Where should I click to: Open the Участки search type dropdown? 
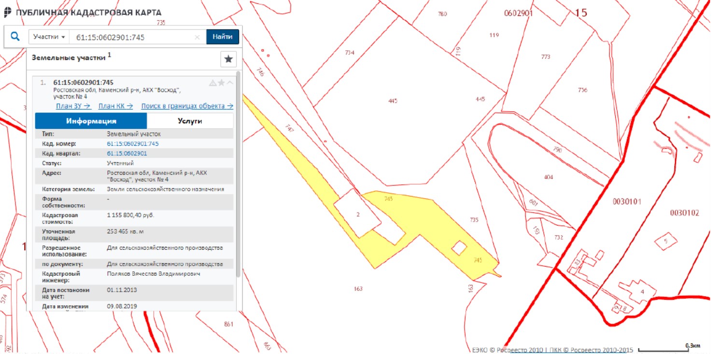pos(49,37)
